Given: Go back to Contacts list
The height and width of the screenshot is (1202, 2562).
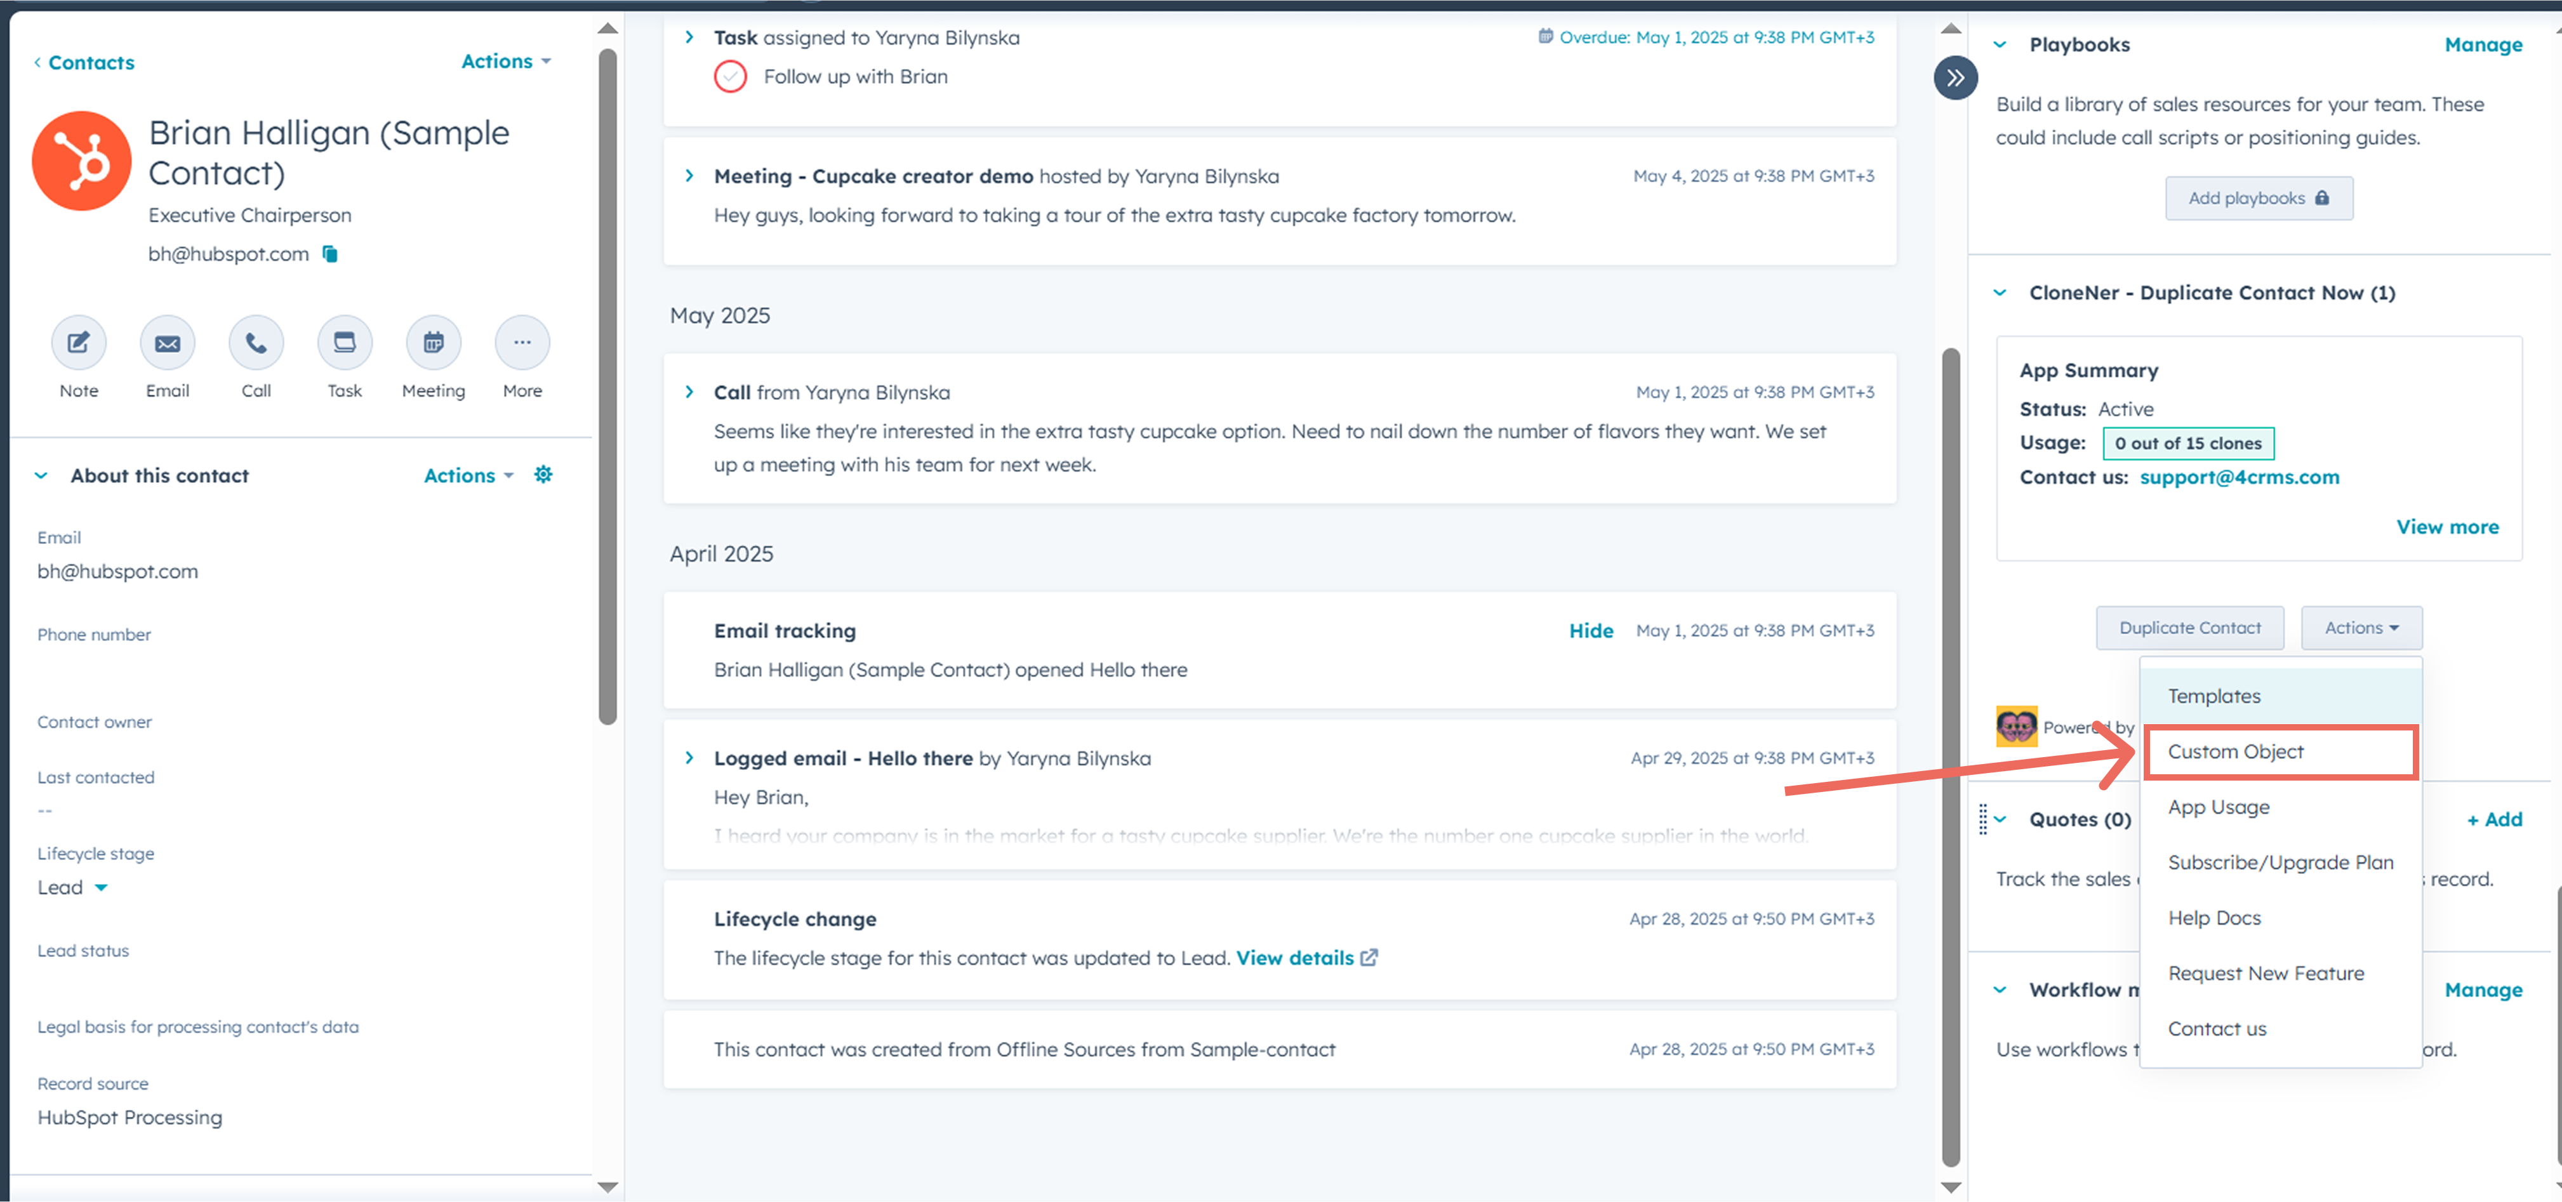Looking at the screenshot, I should 84,63.
